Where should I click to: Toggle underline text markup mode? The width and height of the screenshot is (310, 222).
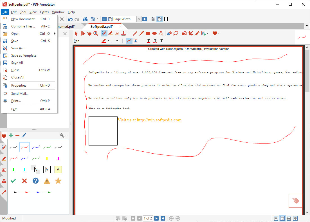point(149,41)
